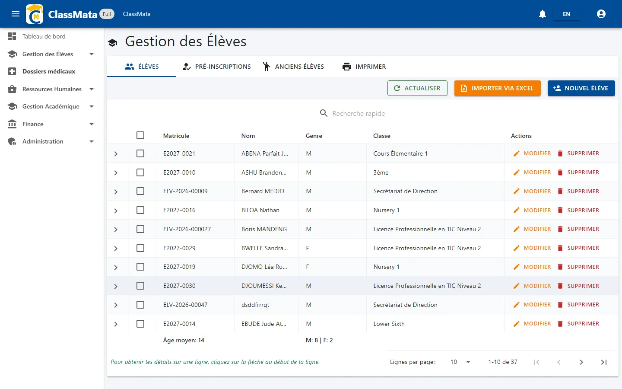
Task: Click the search magnifier icon
Action: [324, 113]
